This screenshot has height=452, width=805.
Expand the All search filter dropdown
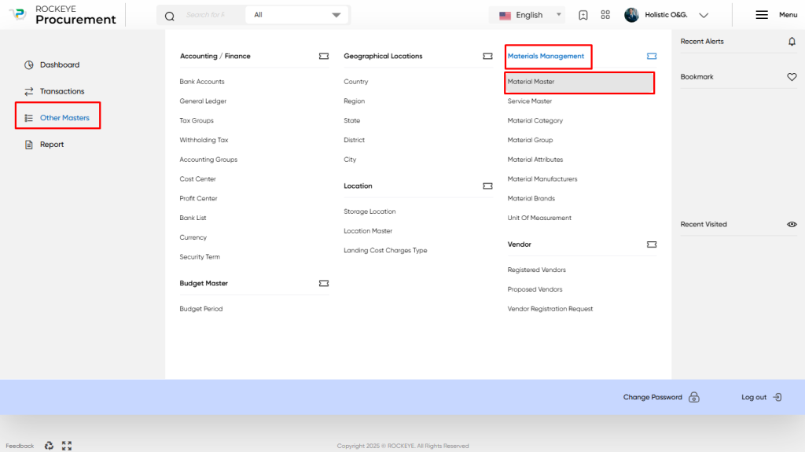click(x=296, y=15)
